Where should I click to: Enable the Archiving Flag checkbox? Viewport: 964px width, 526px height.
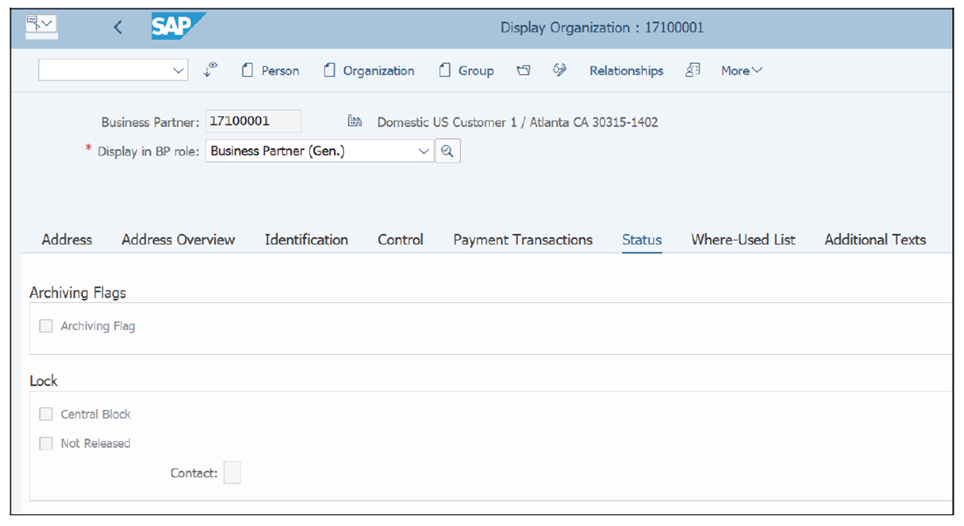[x=46, y=325]
